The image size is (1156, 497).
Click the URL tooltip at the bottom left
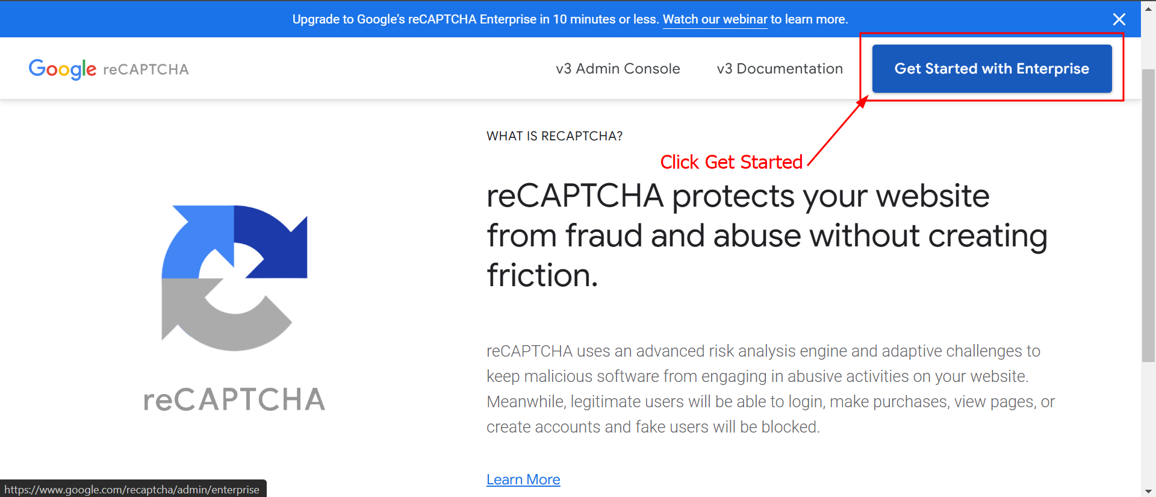(132, 489)
